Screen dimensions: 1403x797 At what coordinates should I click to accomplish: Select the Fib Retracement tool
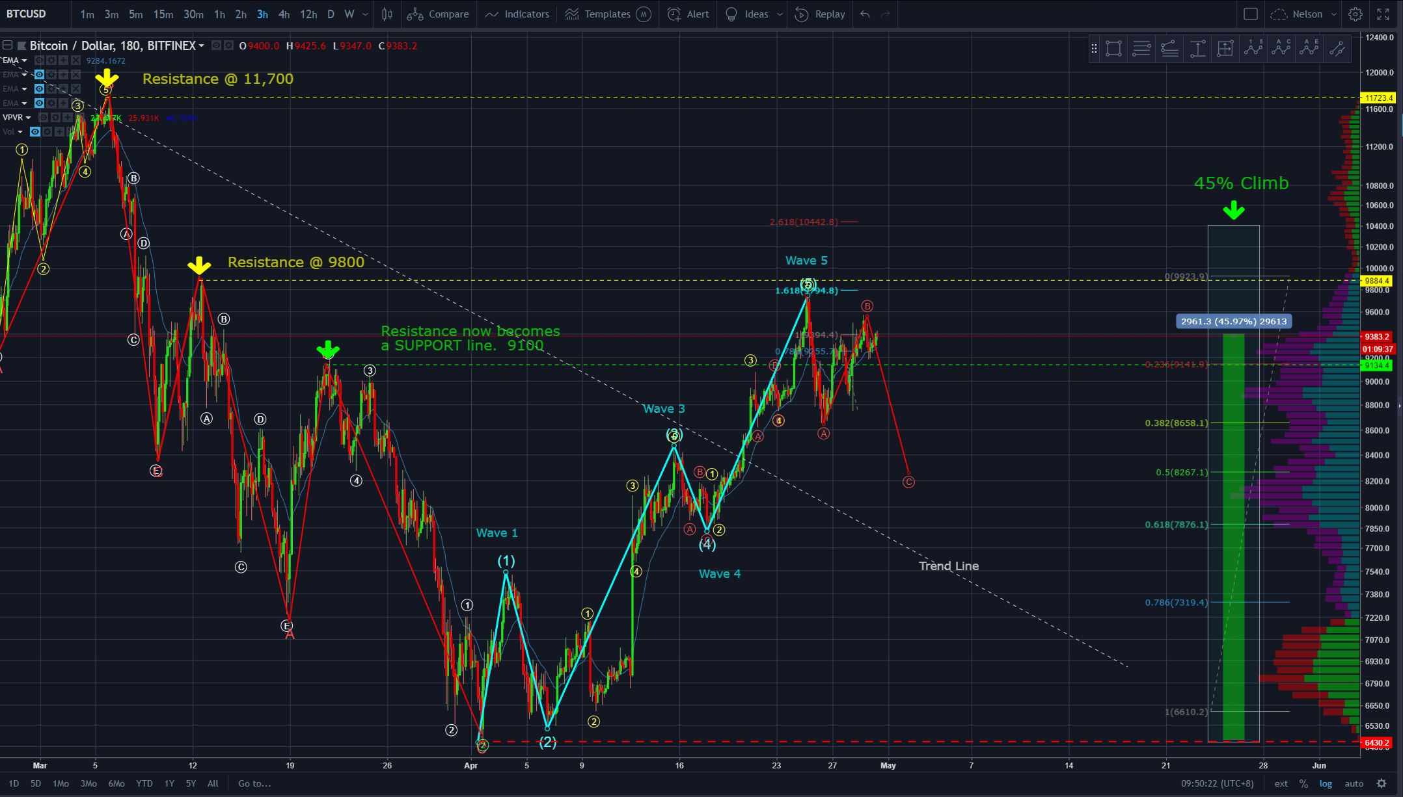click(1141, 49)
